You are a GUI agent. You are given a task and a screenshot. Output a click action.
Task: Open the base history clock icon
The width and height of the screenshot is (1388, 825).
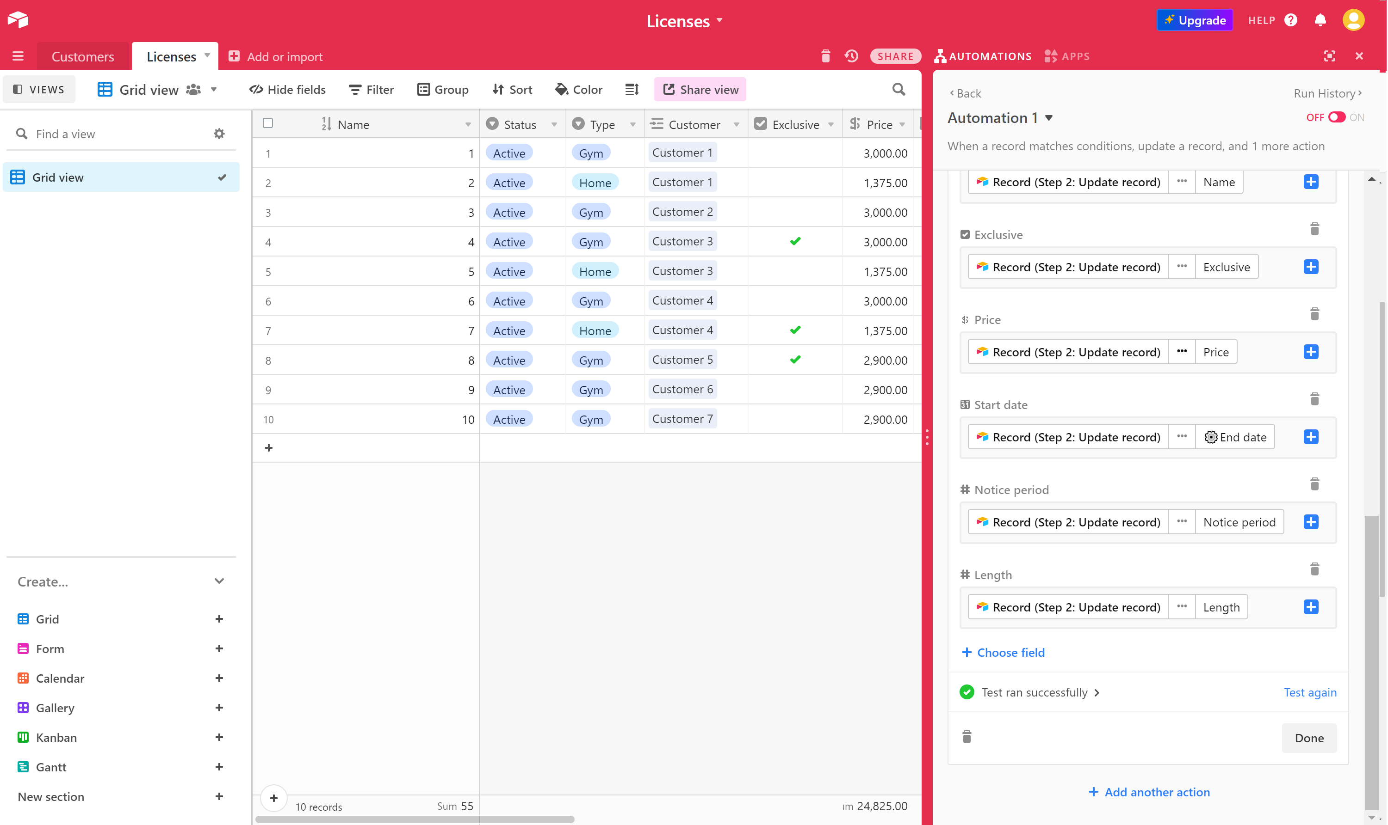pos(851,56)
